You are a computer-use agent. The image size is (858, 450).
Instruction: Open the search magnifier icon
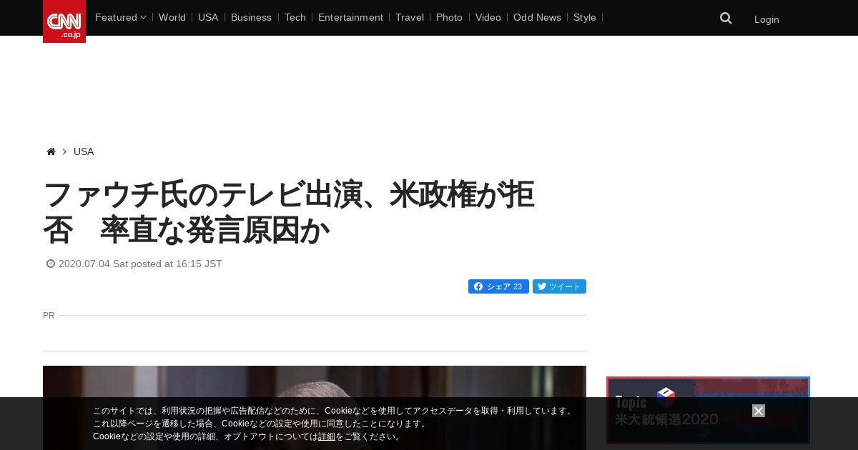[x=726, y=18]
